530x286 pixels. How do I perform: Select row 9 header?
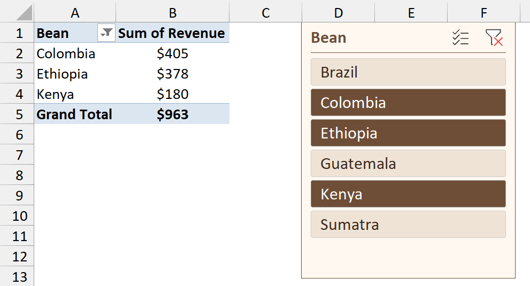point(17,195)
